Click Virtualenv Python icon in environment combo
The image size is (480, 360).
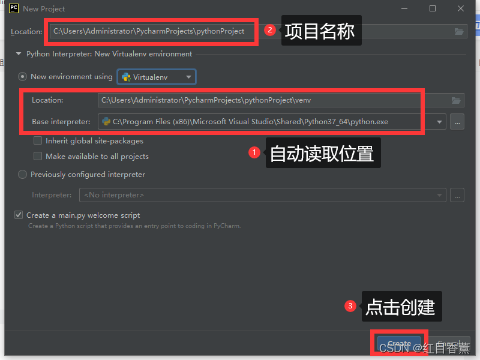tap(127, 77)
